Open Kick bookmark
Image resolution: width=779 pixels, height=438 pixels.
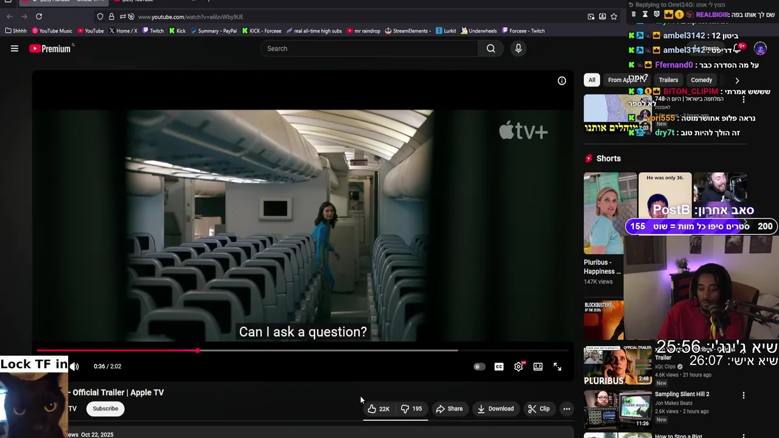pos(177,31)
